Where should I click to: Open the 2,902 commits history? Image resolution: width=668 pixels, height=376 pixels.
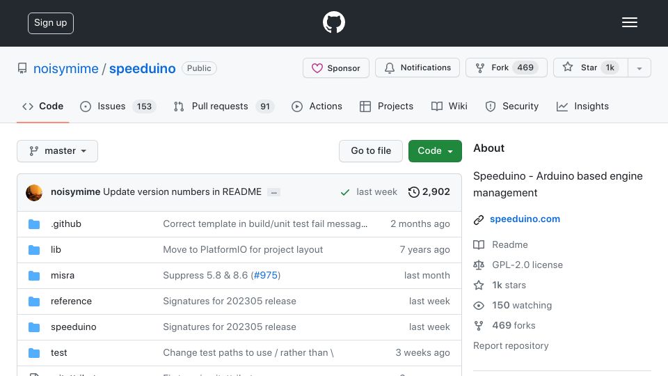click(429, 192)
